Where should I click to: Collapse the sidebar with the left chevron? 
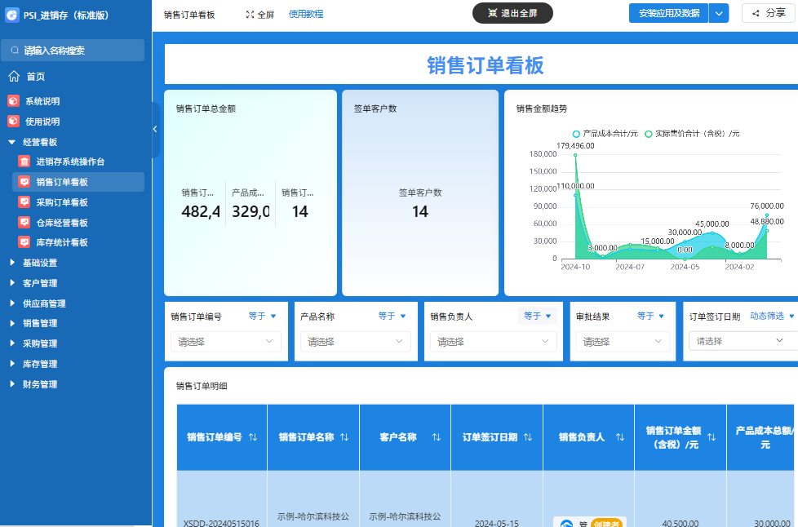pos(154,128)
